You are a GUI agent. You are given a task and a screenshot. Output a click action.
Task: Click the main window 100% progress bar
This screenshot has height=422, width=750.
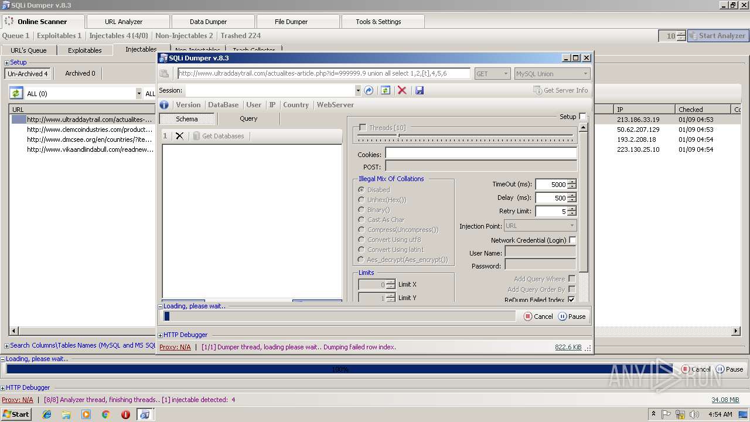pos(340,369)
